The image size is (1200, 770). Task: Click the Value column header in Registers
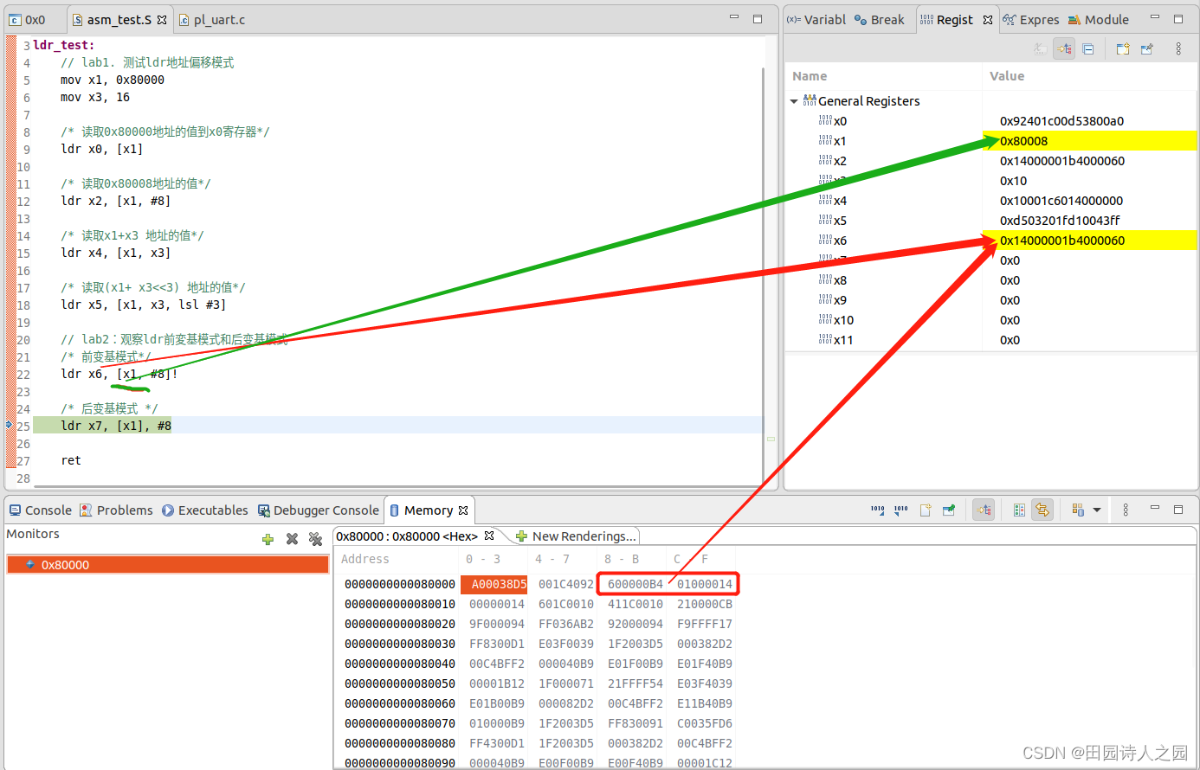click(1090, 76)
